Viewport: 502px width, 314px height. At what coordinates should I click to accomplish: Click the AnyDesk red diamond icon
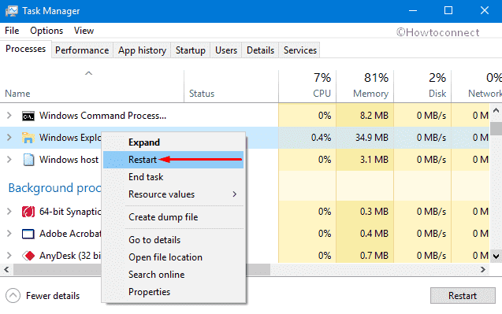tap(28, 256)
